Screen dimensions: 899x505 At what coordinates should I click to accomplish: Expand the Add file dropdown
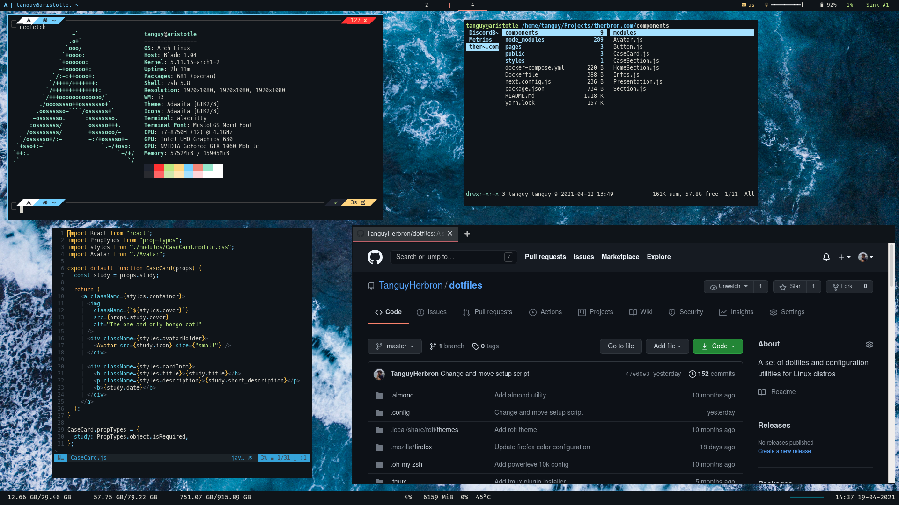[667, 346]
